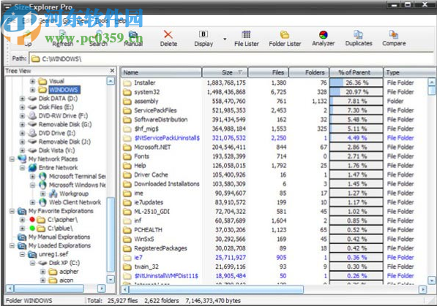Click the My Manual Explorations icon
The height and width of the screenshot is (306, 437).
tap(22, 237)
